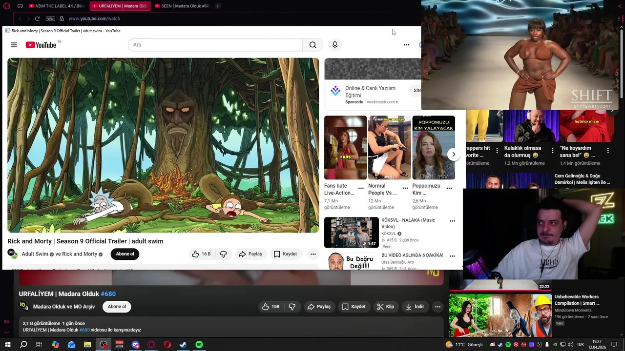
Task: Play the Normal People Vs short thumbnail
Action: pos(389,148)
